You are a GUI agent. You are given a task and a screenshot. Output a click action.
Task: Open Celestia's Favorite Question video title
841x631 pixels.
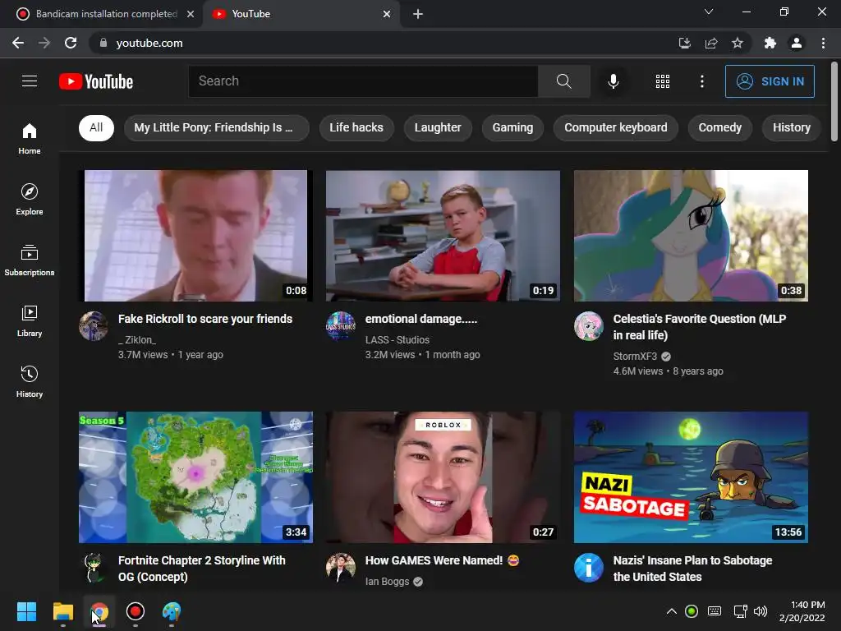click(x=700, y=327)
